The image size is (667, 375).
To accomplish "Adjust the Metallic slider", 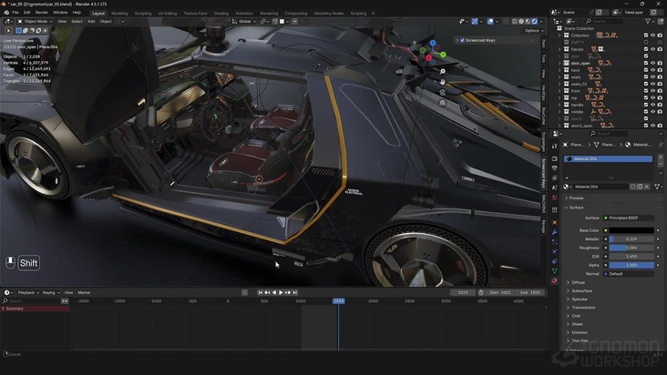I will (631, 239).
